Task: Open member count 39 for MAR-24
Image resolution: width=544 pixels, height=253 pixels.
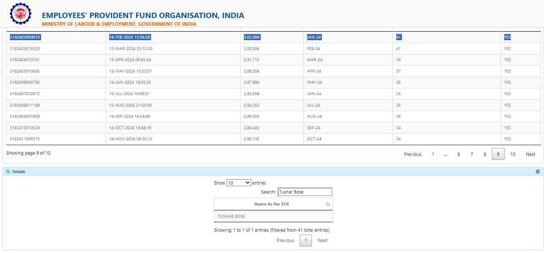Action: pos(398,60)
